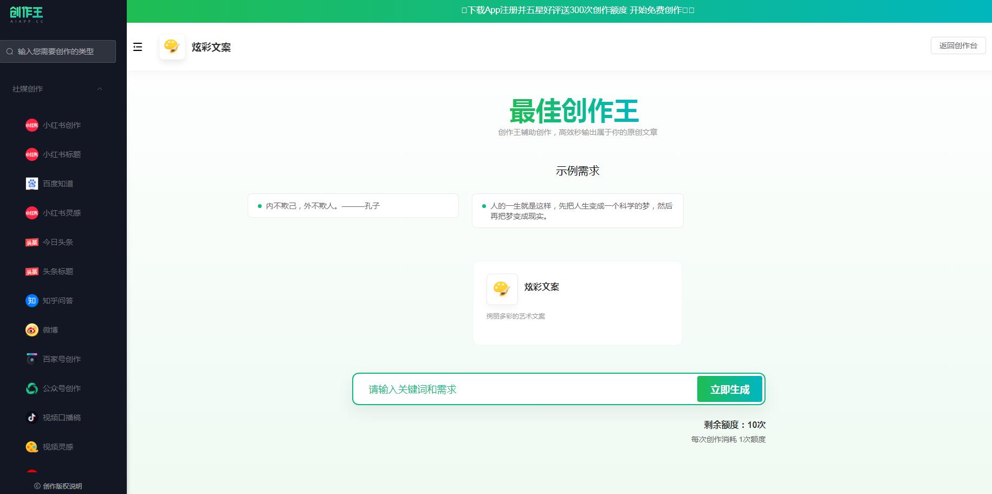Click the 视频灵感 icon
Screen dimensions: 992x494
32,447
